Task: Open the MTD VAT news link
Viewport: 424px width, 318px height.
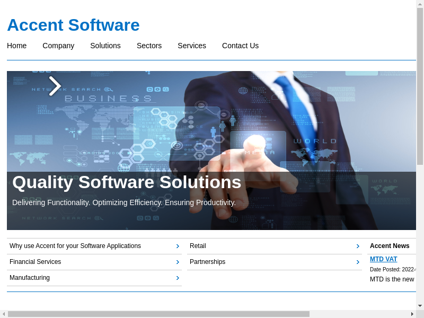Action: (383, 259)
